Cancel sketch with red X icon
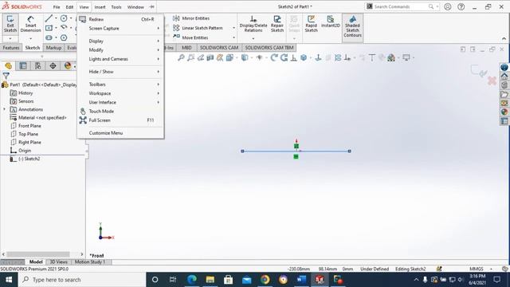510x287 pixels. 492,81
